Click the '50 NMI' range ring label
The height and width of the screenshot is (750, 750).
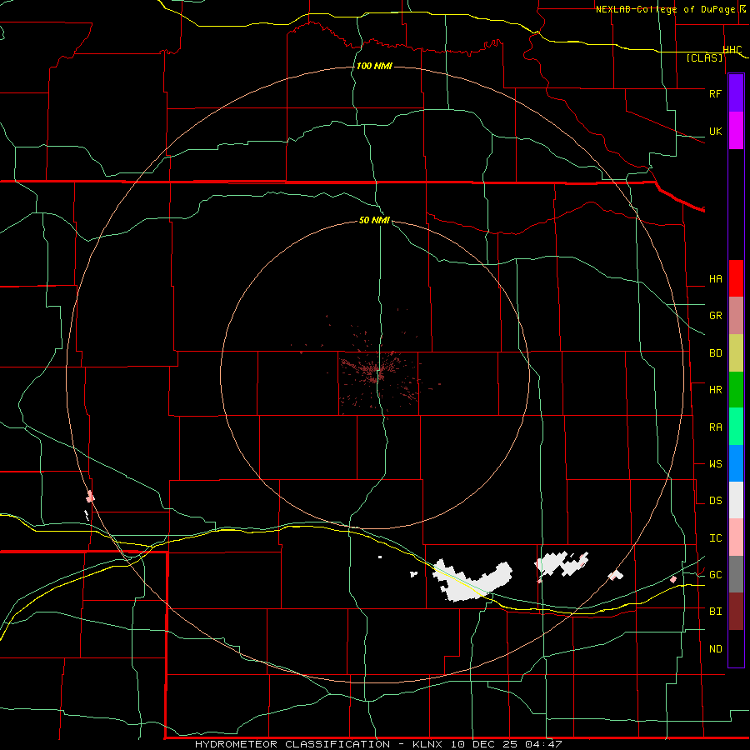pyautogui.click(x=374, y=220)
